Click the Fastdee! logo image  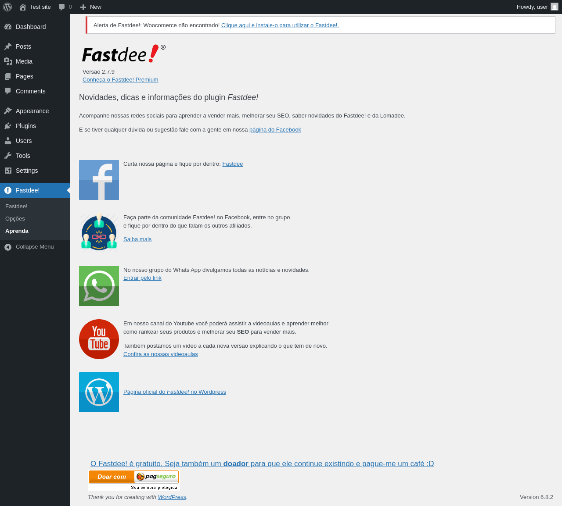(124, 53)
